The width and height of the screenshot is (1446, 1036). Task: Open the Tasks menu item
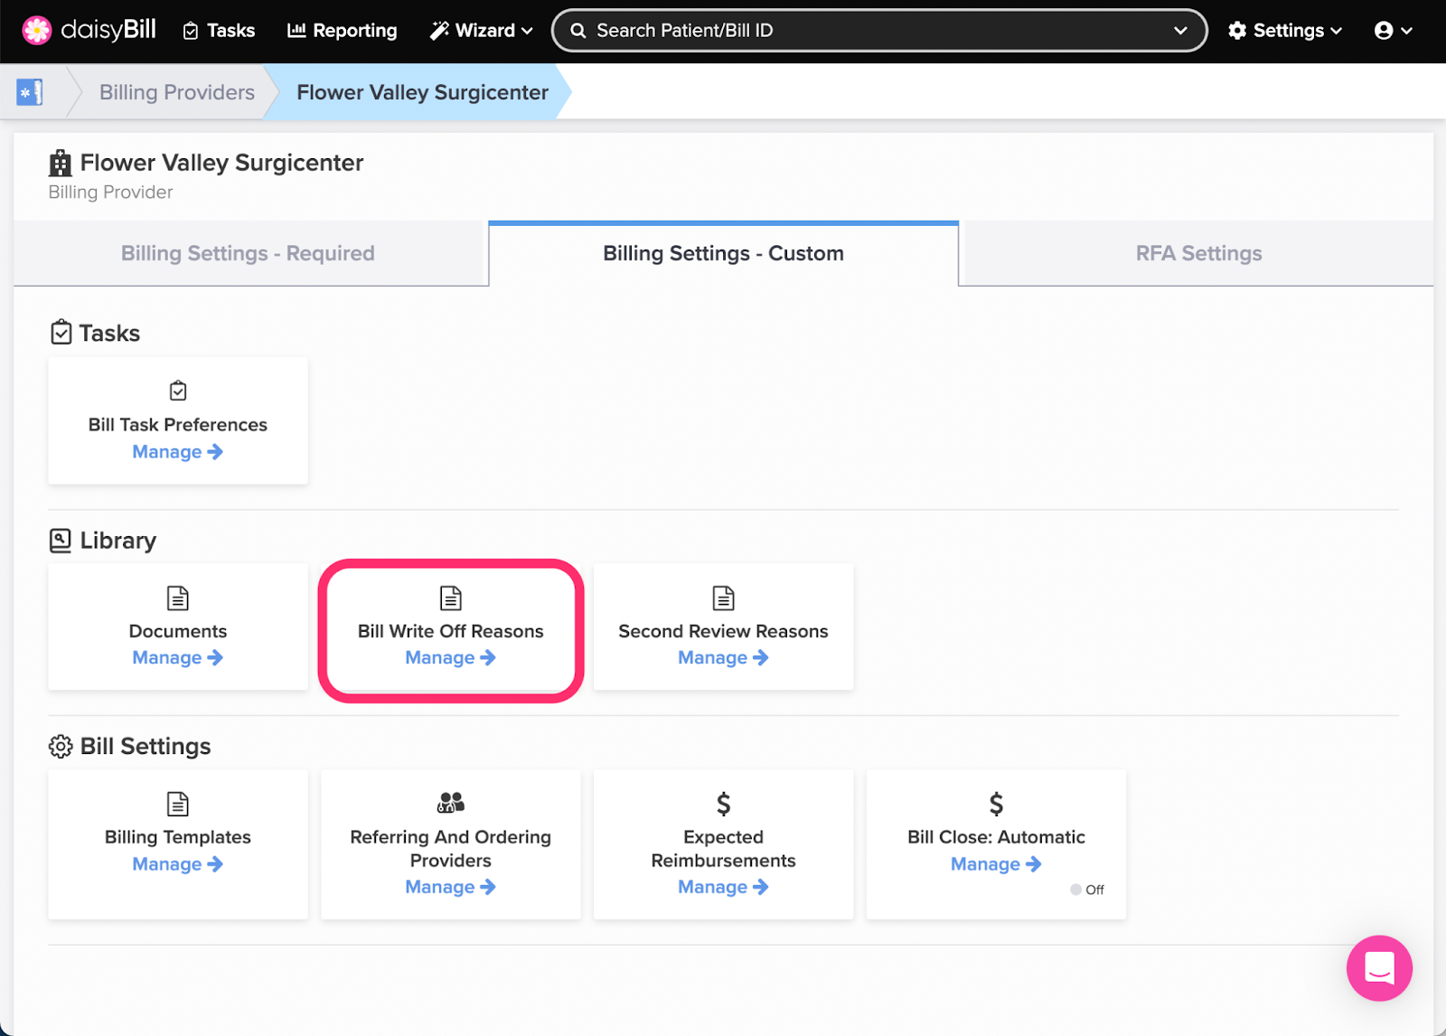pos(219,31)
